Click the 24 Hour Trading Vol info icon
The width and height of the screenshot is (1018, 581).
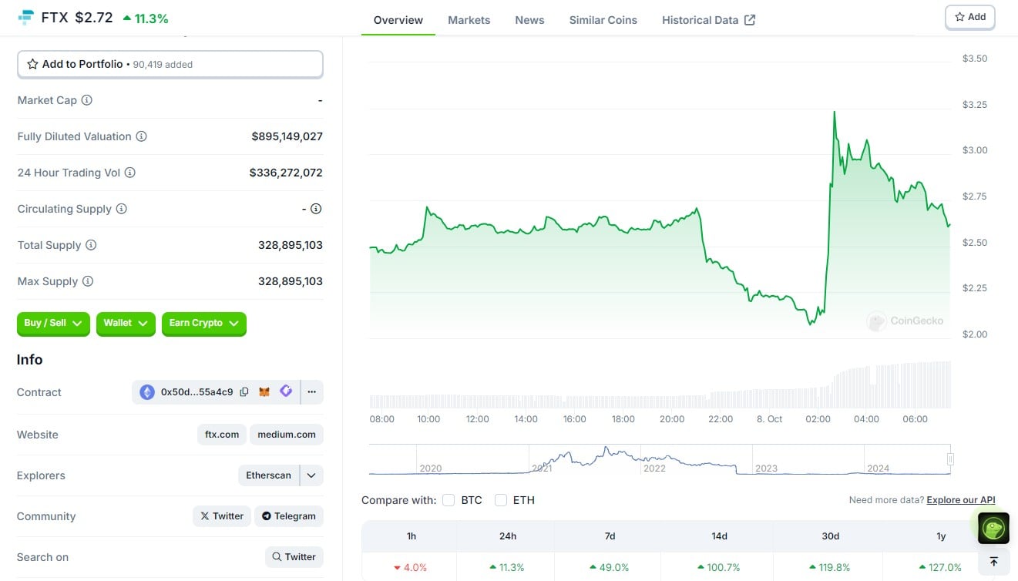coord(130,173)
